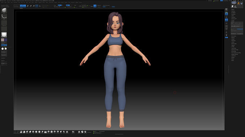The image size is (245, 137).
Task: Pick the secondary dark blue color swatch
Action: coord(6,40)
